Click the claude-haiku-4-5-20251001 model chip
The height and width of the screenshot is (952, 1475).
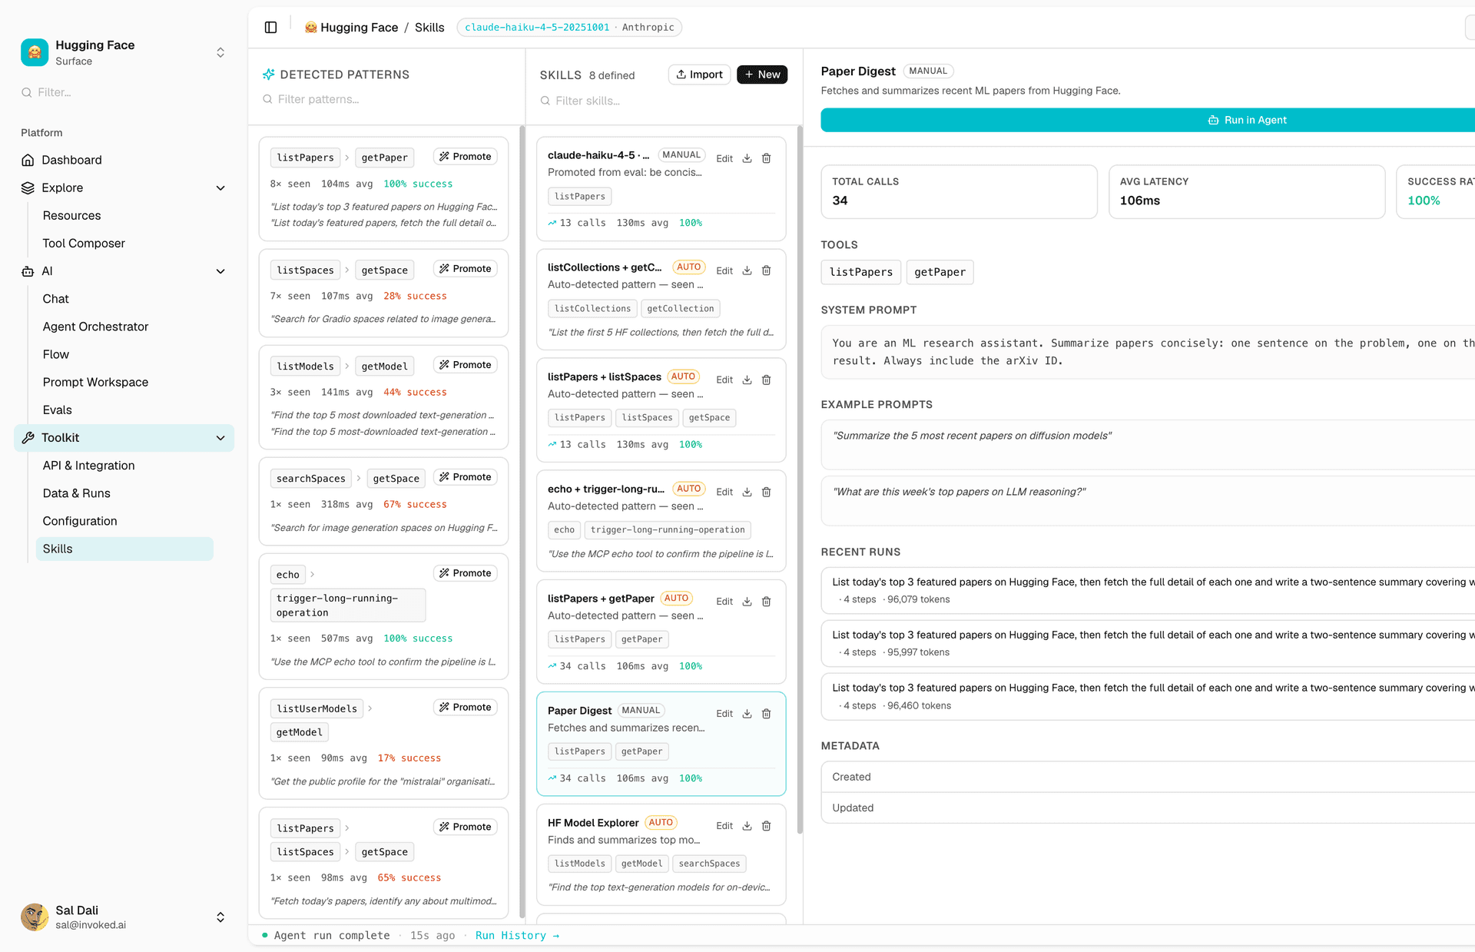[569, 28]
